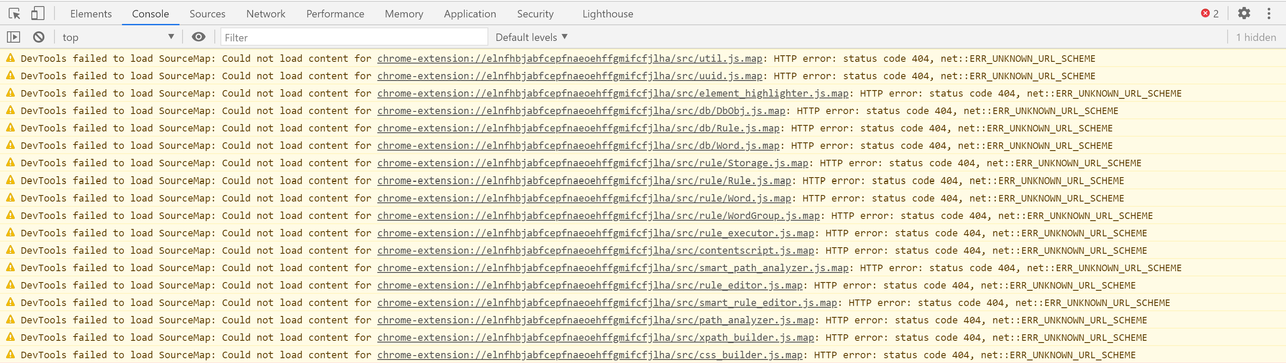Open the top context dropdown
Image resolution: width=1286 pixels, height=363 pixels.
pyautogui.click(x=118, y=37)
